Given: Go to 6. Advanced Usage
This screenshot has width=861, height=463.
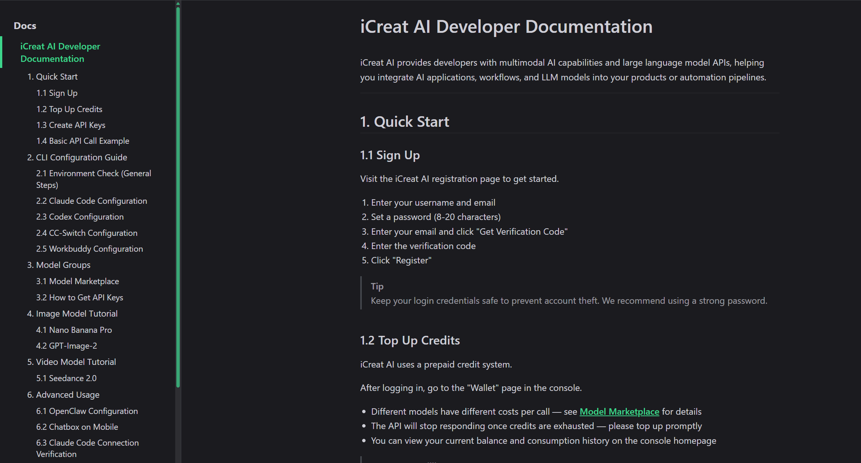Looking at the screenshot, I should coord(63,395).
